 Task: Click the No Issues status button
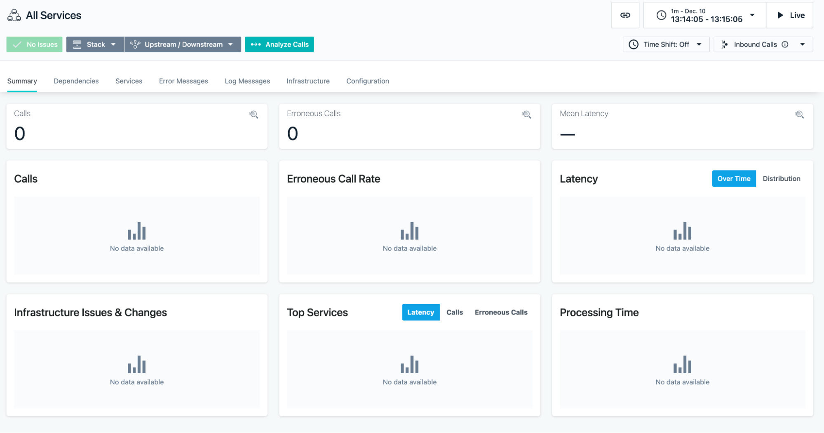click(35, 44)
